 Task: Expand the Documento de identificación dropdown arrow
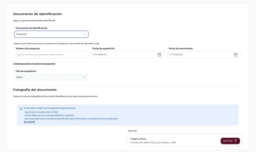tap(84, 34)
